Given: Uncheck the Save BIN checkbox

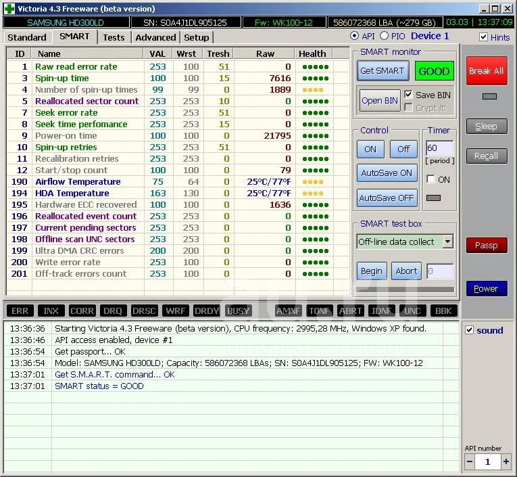Looking at the screenshot, I should click(408, 95).
